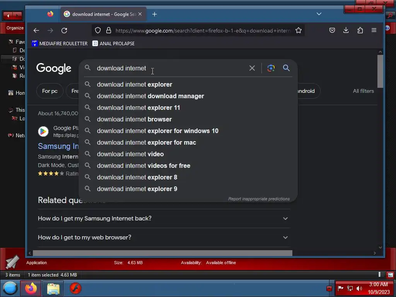Select suggestion 'download internet browser'
The height and width of the screenshot is (297, 396).
[188, 119]
